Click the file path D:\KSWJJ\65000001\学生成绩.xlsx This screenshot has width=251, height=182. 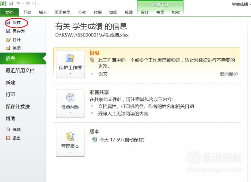pyautogui.click(x=92, y=35)
